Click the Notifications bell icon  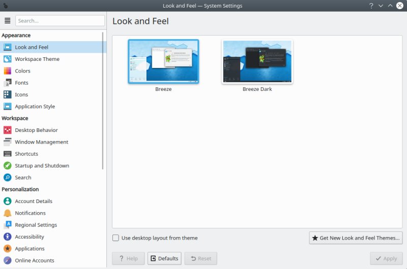point(7,213)
